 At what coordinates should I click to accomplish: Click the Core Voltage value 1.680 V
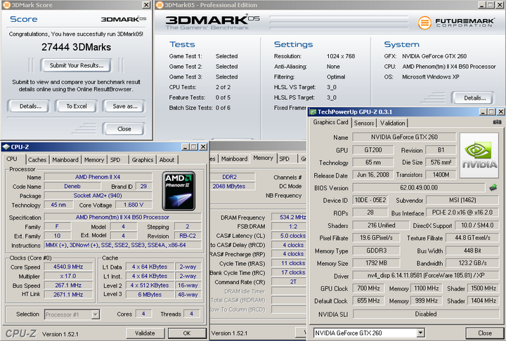coord(134,205)
